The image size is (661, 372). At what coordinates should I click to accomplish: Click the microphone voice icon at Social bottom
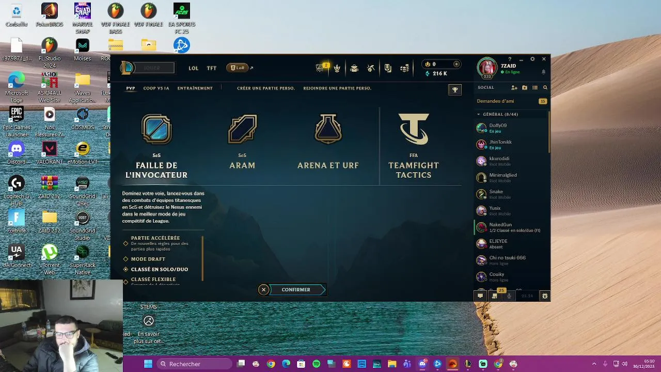point(509,296)
